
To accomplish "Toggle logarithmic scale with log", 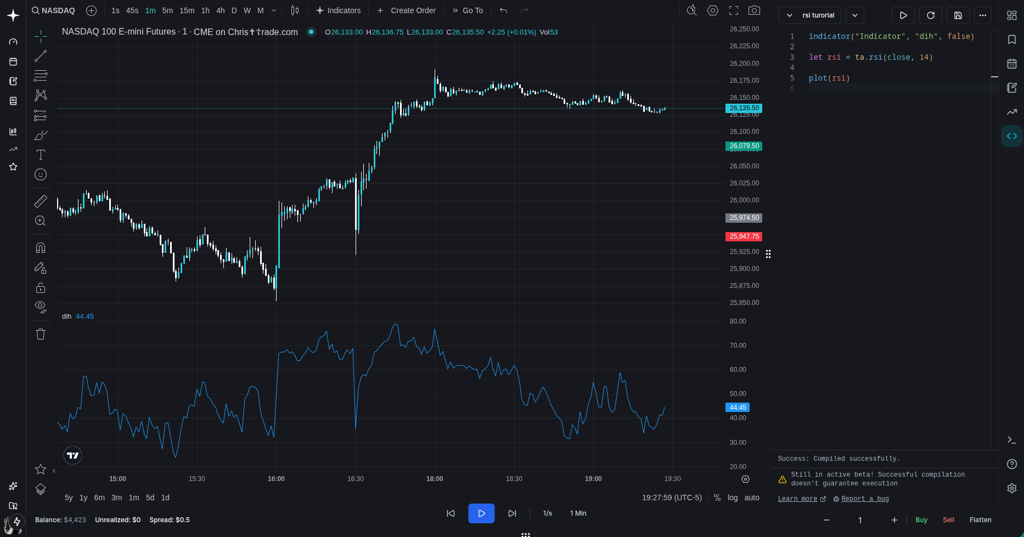I will pyautogui.click(x=733, y=498).
